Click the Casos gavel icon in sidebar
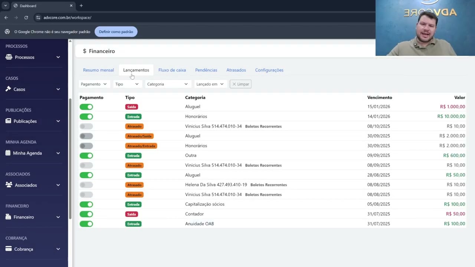The height and width of the screenshot is (267, 475). pyautogui.click(x=9, y=89)
